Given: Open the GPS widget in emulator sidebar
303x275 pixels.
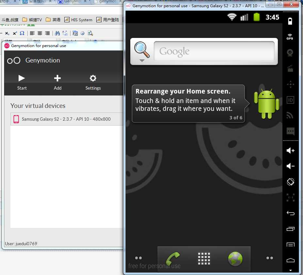Looking at the screenshot, I should [290, 37].
